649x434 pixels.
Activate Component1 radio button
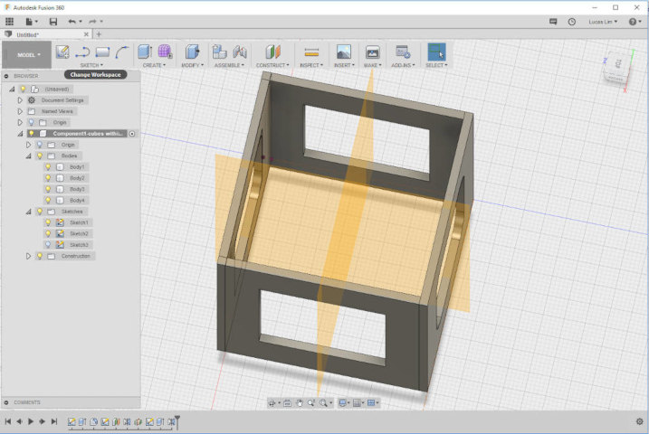pos(132,134)
